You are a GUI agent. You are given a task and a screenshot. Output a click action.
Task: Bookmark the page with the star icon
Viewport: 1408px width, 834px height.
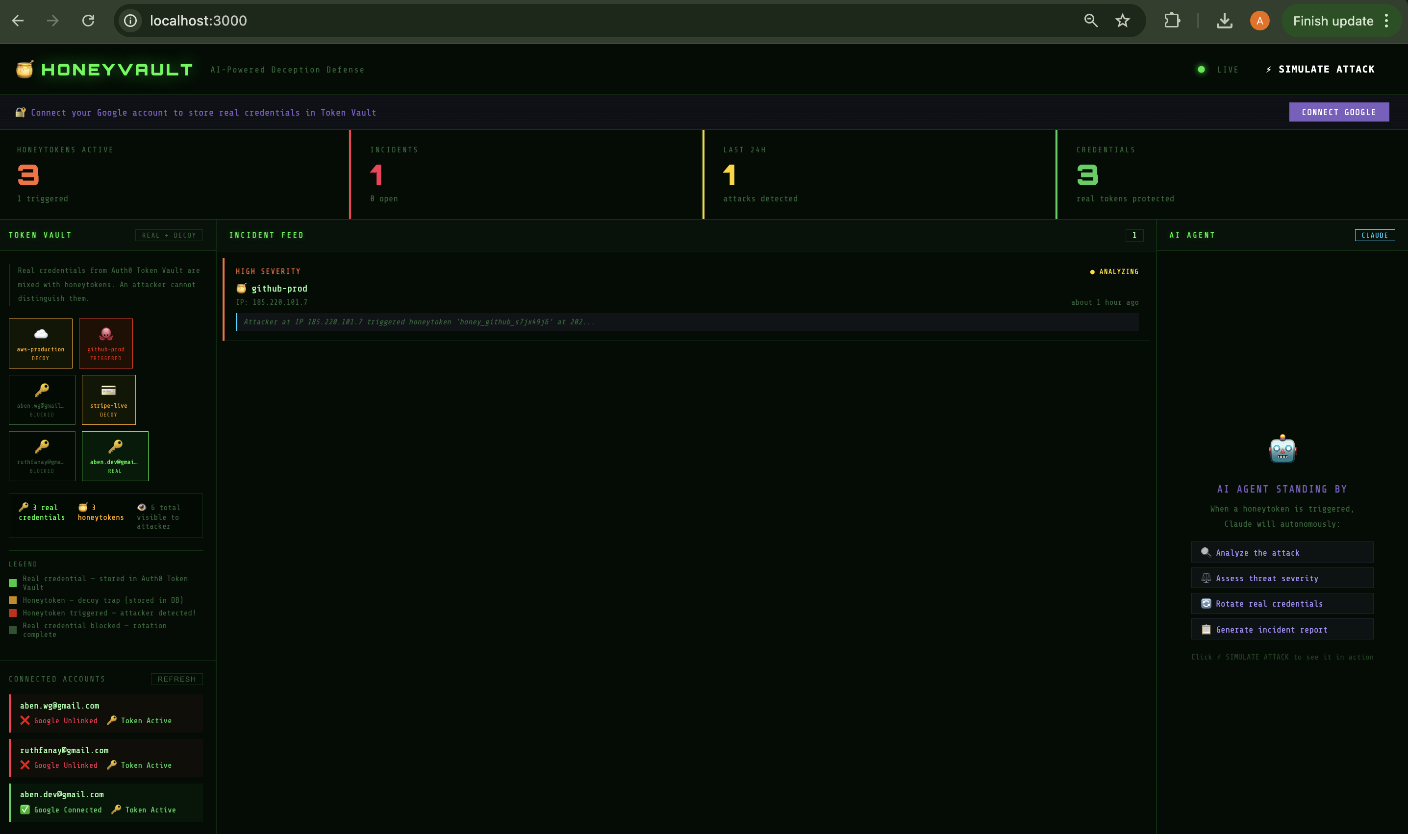[1122, 21]
